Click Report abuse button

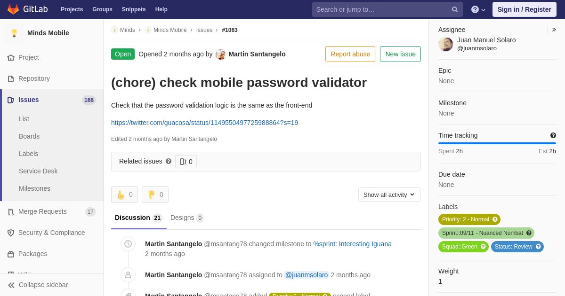[350, 54]
